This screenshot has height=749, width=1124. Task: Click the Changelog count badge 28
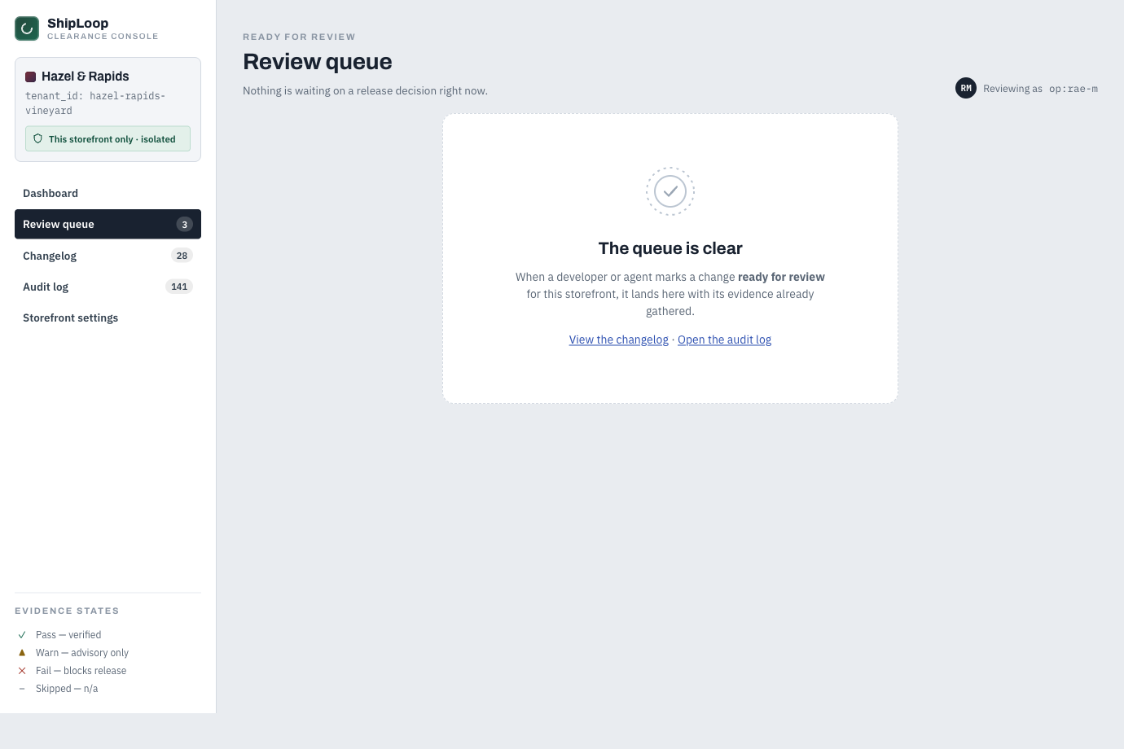[x=182, y=256]
